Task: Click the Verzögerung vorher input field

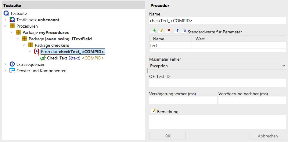Action: click(183, 100)
